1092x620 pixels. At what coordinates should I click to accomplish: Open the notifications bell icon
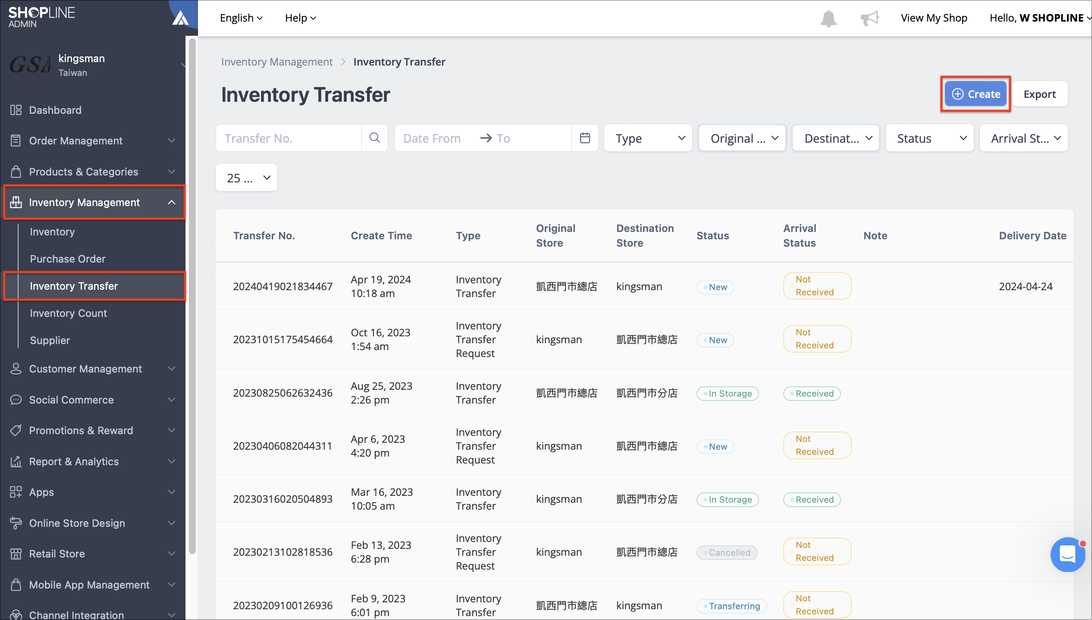click(x=828, y=18)
